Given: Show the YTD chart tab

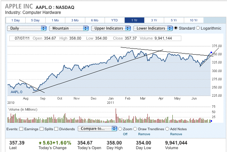Looking at the screenshot, I should pyautogui.click(x=115, y=20).
